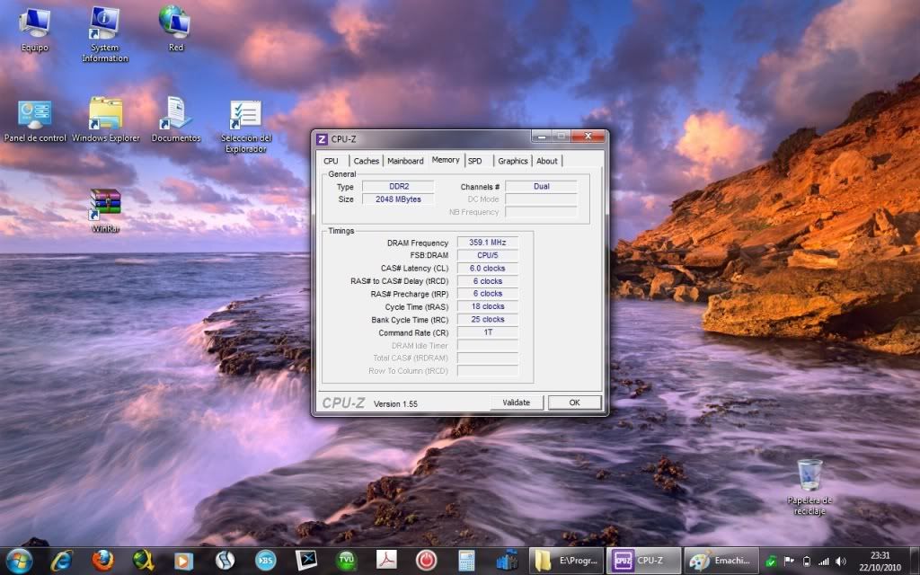Click the Size field showing 2048 MBytes
The image size is (920, 575).
(398, 199)
